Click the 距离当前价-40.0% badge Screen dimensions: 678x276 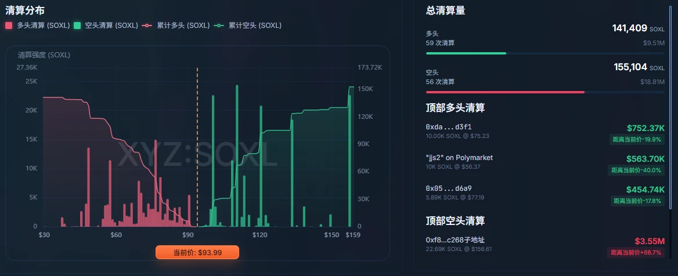coord(636,170)
